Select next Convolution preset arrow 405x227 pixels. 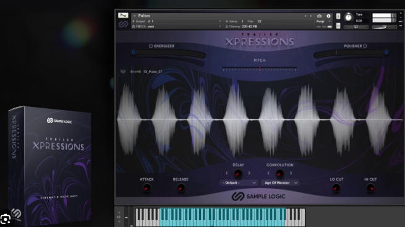coord(291,173)
